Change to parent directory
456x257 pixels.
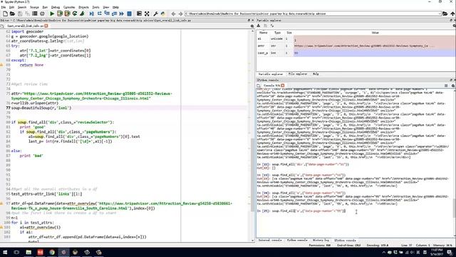452,14
